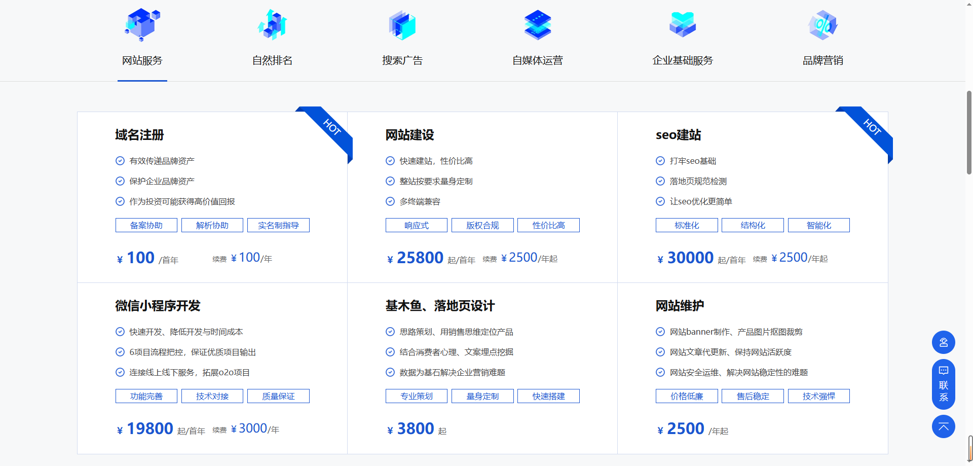
Task: Click check icon beside 打牢seo基础
Action: click(x=660, y=161)
